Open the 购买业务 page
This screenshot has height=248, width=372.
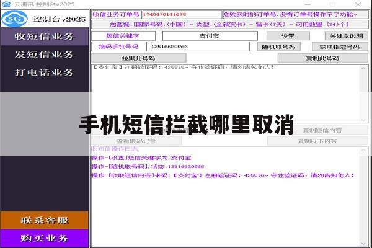(x=45, y=238)
